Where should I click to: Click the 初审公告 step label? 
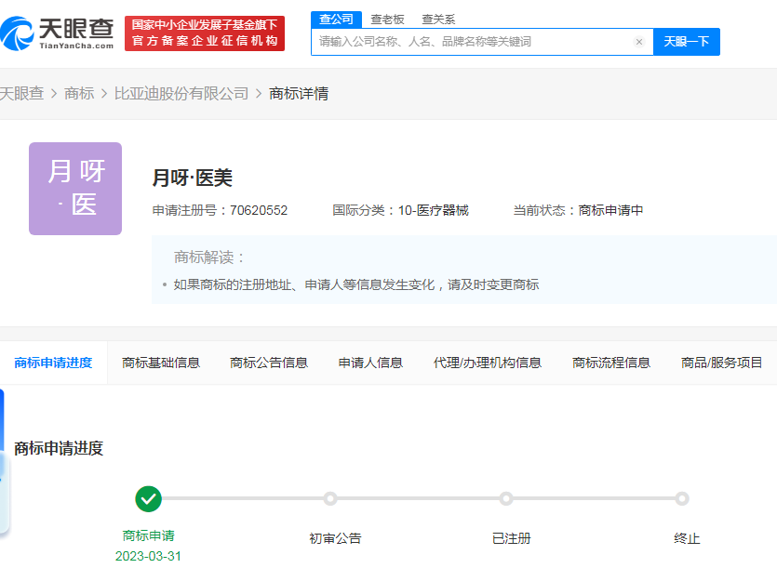[x=336, y=539]
